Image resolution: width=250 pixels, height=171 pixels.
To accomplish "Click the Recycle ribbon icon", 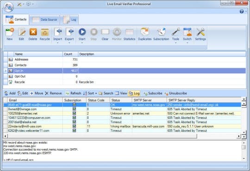I will (x=45, y=32).
